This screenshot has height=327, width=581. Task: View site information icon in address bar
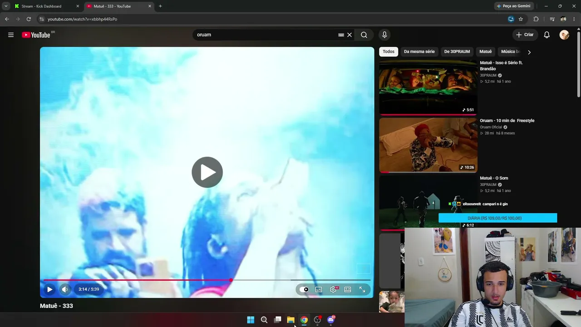pyautogui.click(x=42, y=19)
